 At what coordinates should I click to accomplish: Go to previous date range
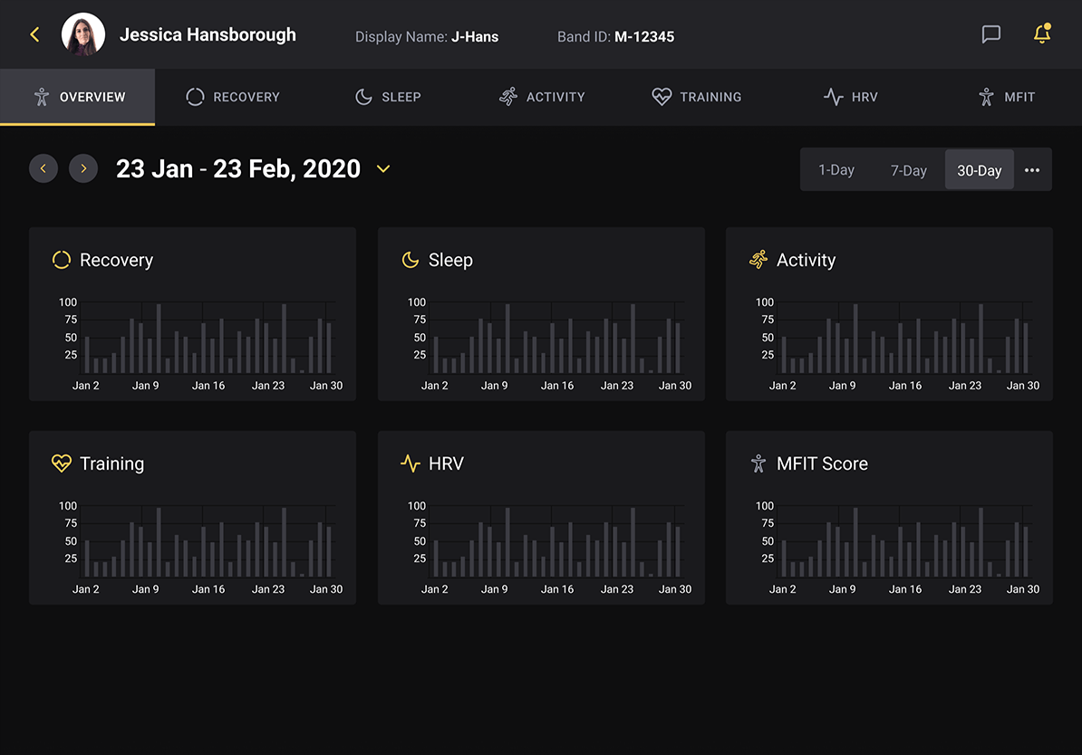[x=43, y=169]
